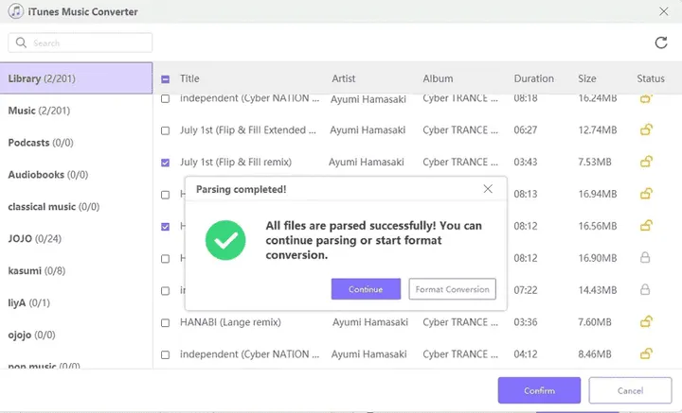Image resolution: width=682 pixels, height=413 pixels.
Task: Toggle the select-all checkbox in header
Action: (x=166, y=79)
